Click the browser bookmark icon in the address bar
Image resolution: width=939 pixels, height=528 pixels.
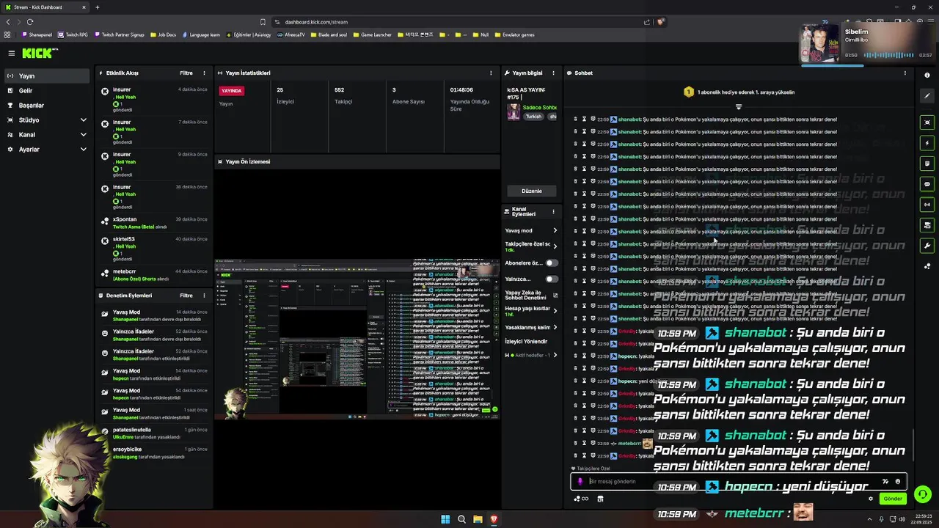(263, 22)
